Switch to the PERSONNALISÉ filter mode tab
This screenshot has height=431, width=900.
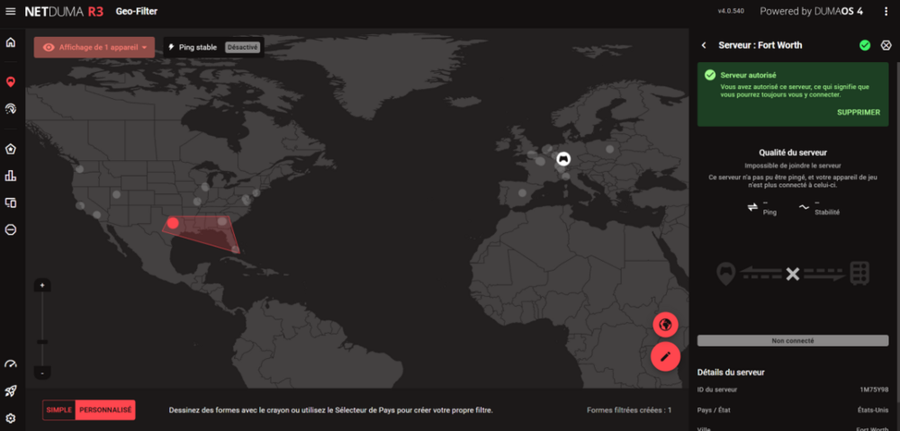105,410
